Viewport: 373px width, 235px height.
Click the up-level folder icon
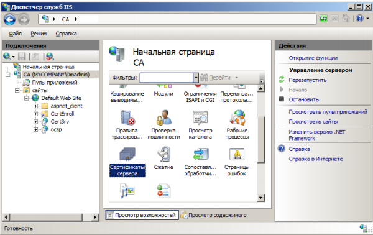[x=35, y=57]
